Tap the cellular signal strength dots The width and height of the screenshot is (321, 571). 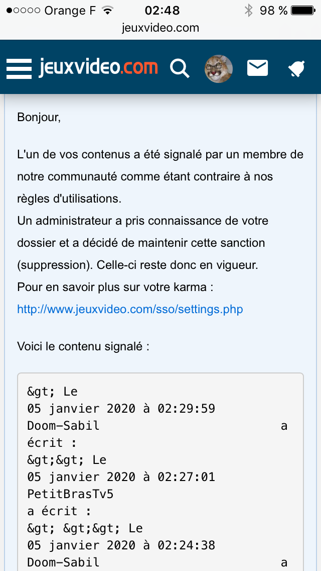coord(23,11)
